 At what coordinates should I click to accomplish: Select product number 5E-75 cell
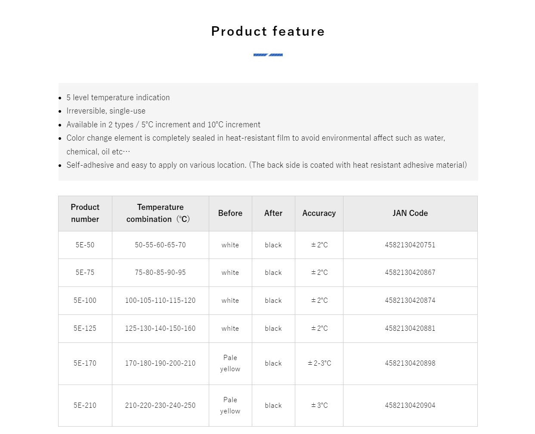(85, 272)
